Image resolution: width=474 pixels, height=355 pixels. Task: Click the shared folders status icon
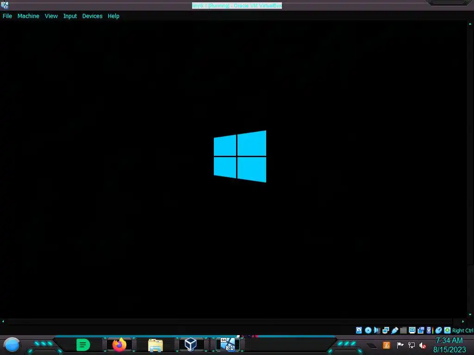(x=403, y=330)
